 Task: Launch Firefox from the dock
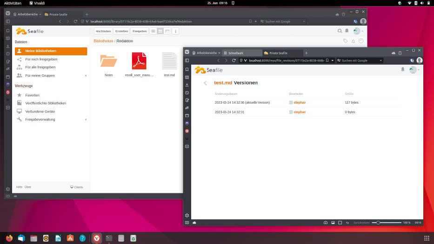coord(9,238)
